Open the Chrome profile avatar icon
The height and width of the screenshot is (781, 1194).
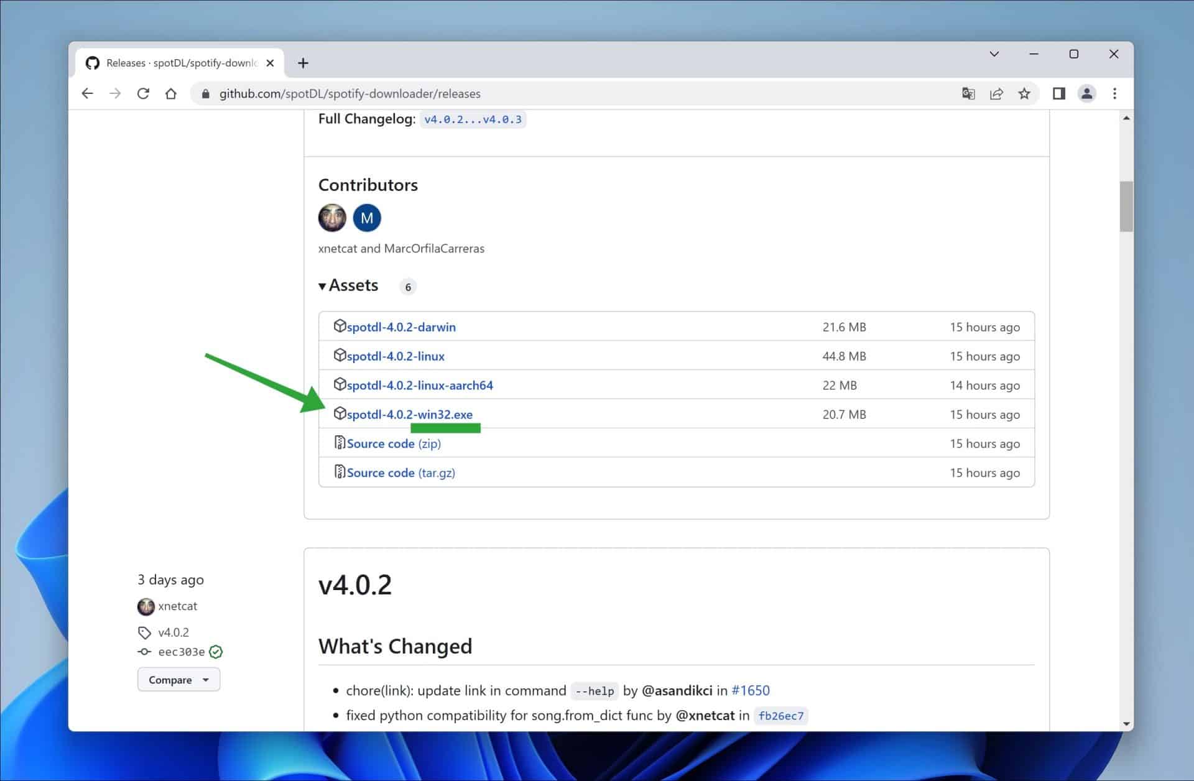click(1086, 93)
